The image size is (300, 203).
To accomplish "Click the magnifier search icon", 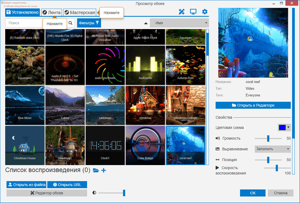I will [x=71, y=23].
